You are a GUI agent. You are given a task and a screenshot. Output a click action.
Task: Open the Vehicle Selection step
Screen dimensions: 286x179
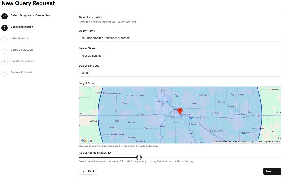pos(22,50)
